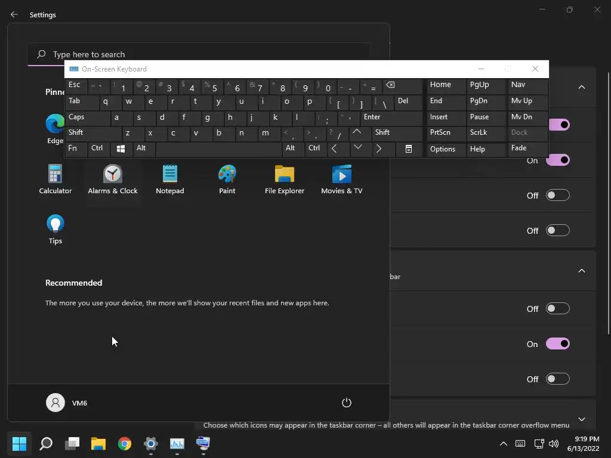
Task: Open Alarms & Clock app
Action: pos(113,179)
